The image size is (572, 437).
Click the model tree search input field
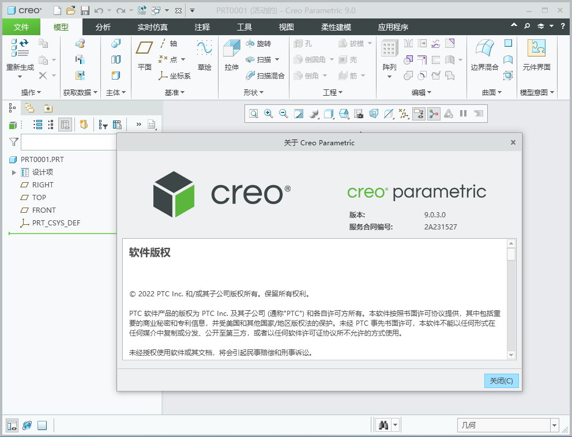point(69,142)
